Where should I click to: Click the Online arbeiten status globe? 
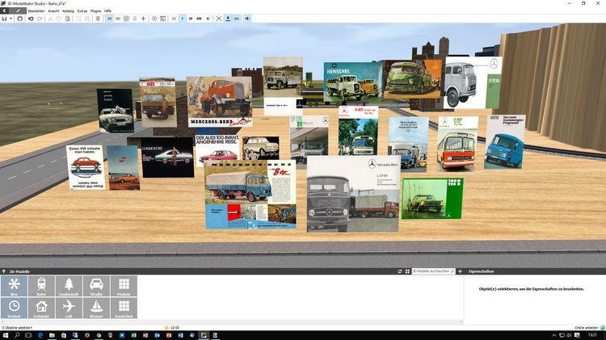tap(602, 328)
